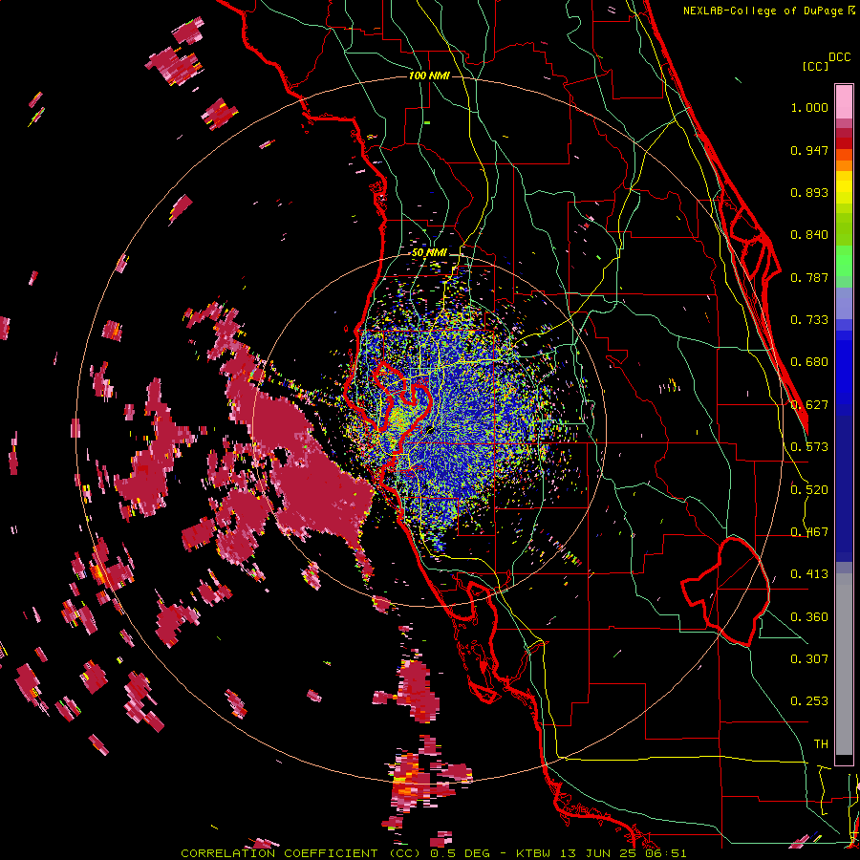The image size is (860, 860).
Task: Click the DCC legend heading
Action: [x=839, y=57]
